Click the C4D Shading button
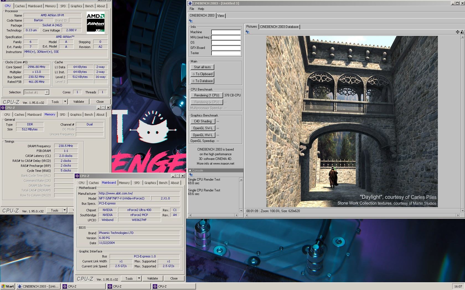The image size is (465, 290). 203,121
